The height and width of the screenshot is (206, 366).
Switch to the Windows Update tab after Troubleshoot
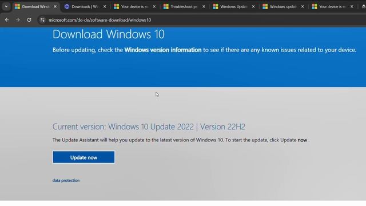pyautogui.click(x=233, y=6)
